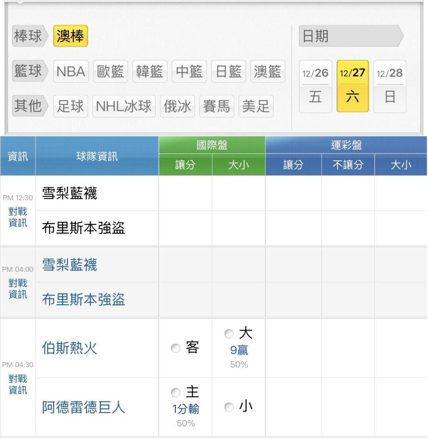The width and height of the screenshot is (428, 438).
Task: Select the 主 1分輸 radio button
Action: click(x=175, y=392)
